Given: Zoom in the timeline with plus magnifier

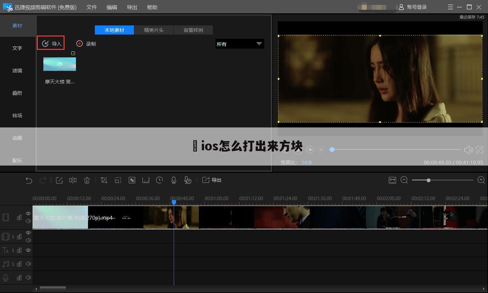Looking at the screenshot, I should point(481,180).
